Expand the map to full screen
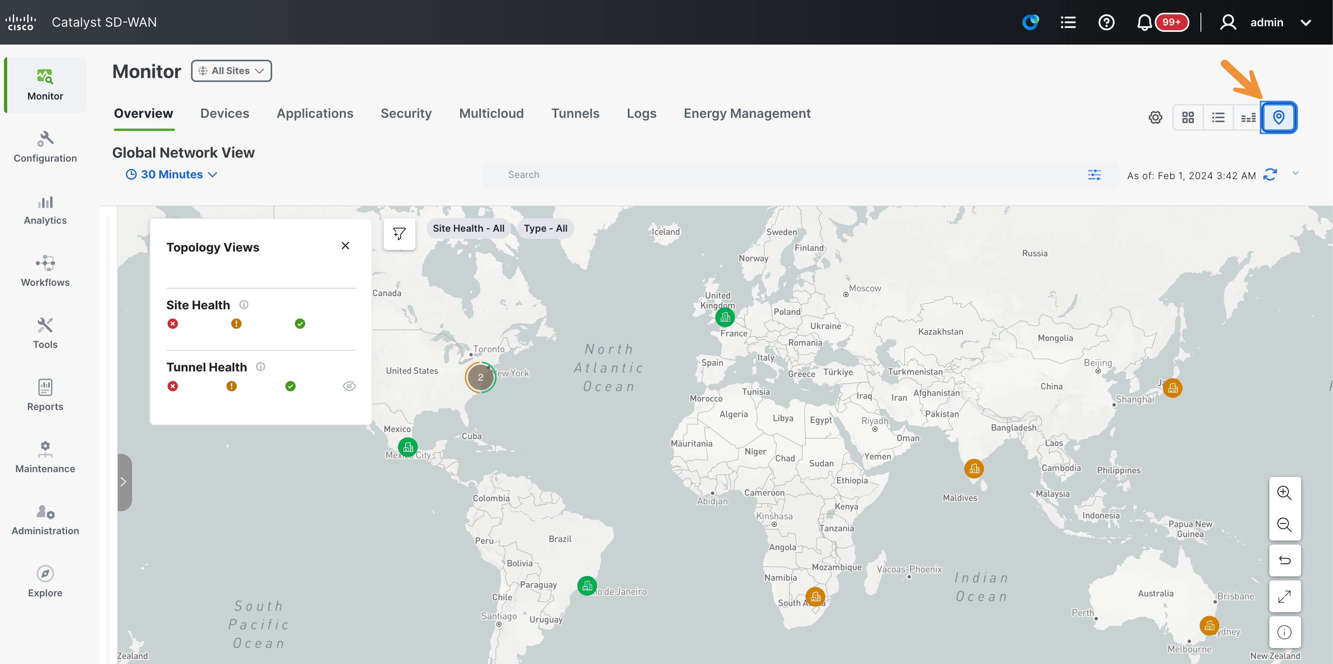1333x664 pixels. 1284,597
